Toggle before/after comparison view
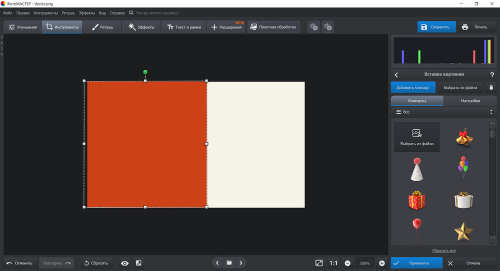The image size is (500, 271). click(x=138, y=263)
